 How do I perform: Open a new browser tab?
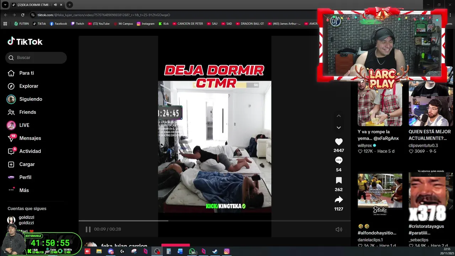tap(70, 5)
